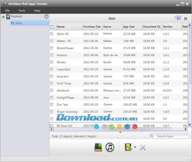Check the iBooks checkbox
This screenshot has height=162, width=192.
click(52, 62)
